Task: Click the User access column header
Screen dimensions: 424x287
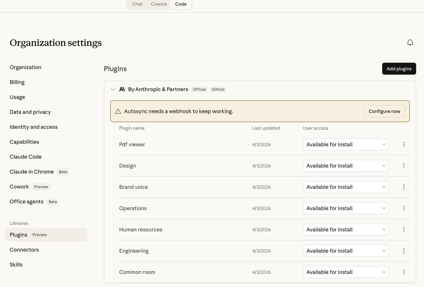Action: (316, 128)
